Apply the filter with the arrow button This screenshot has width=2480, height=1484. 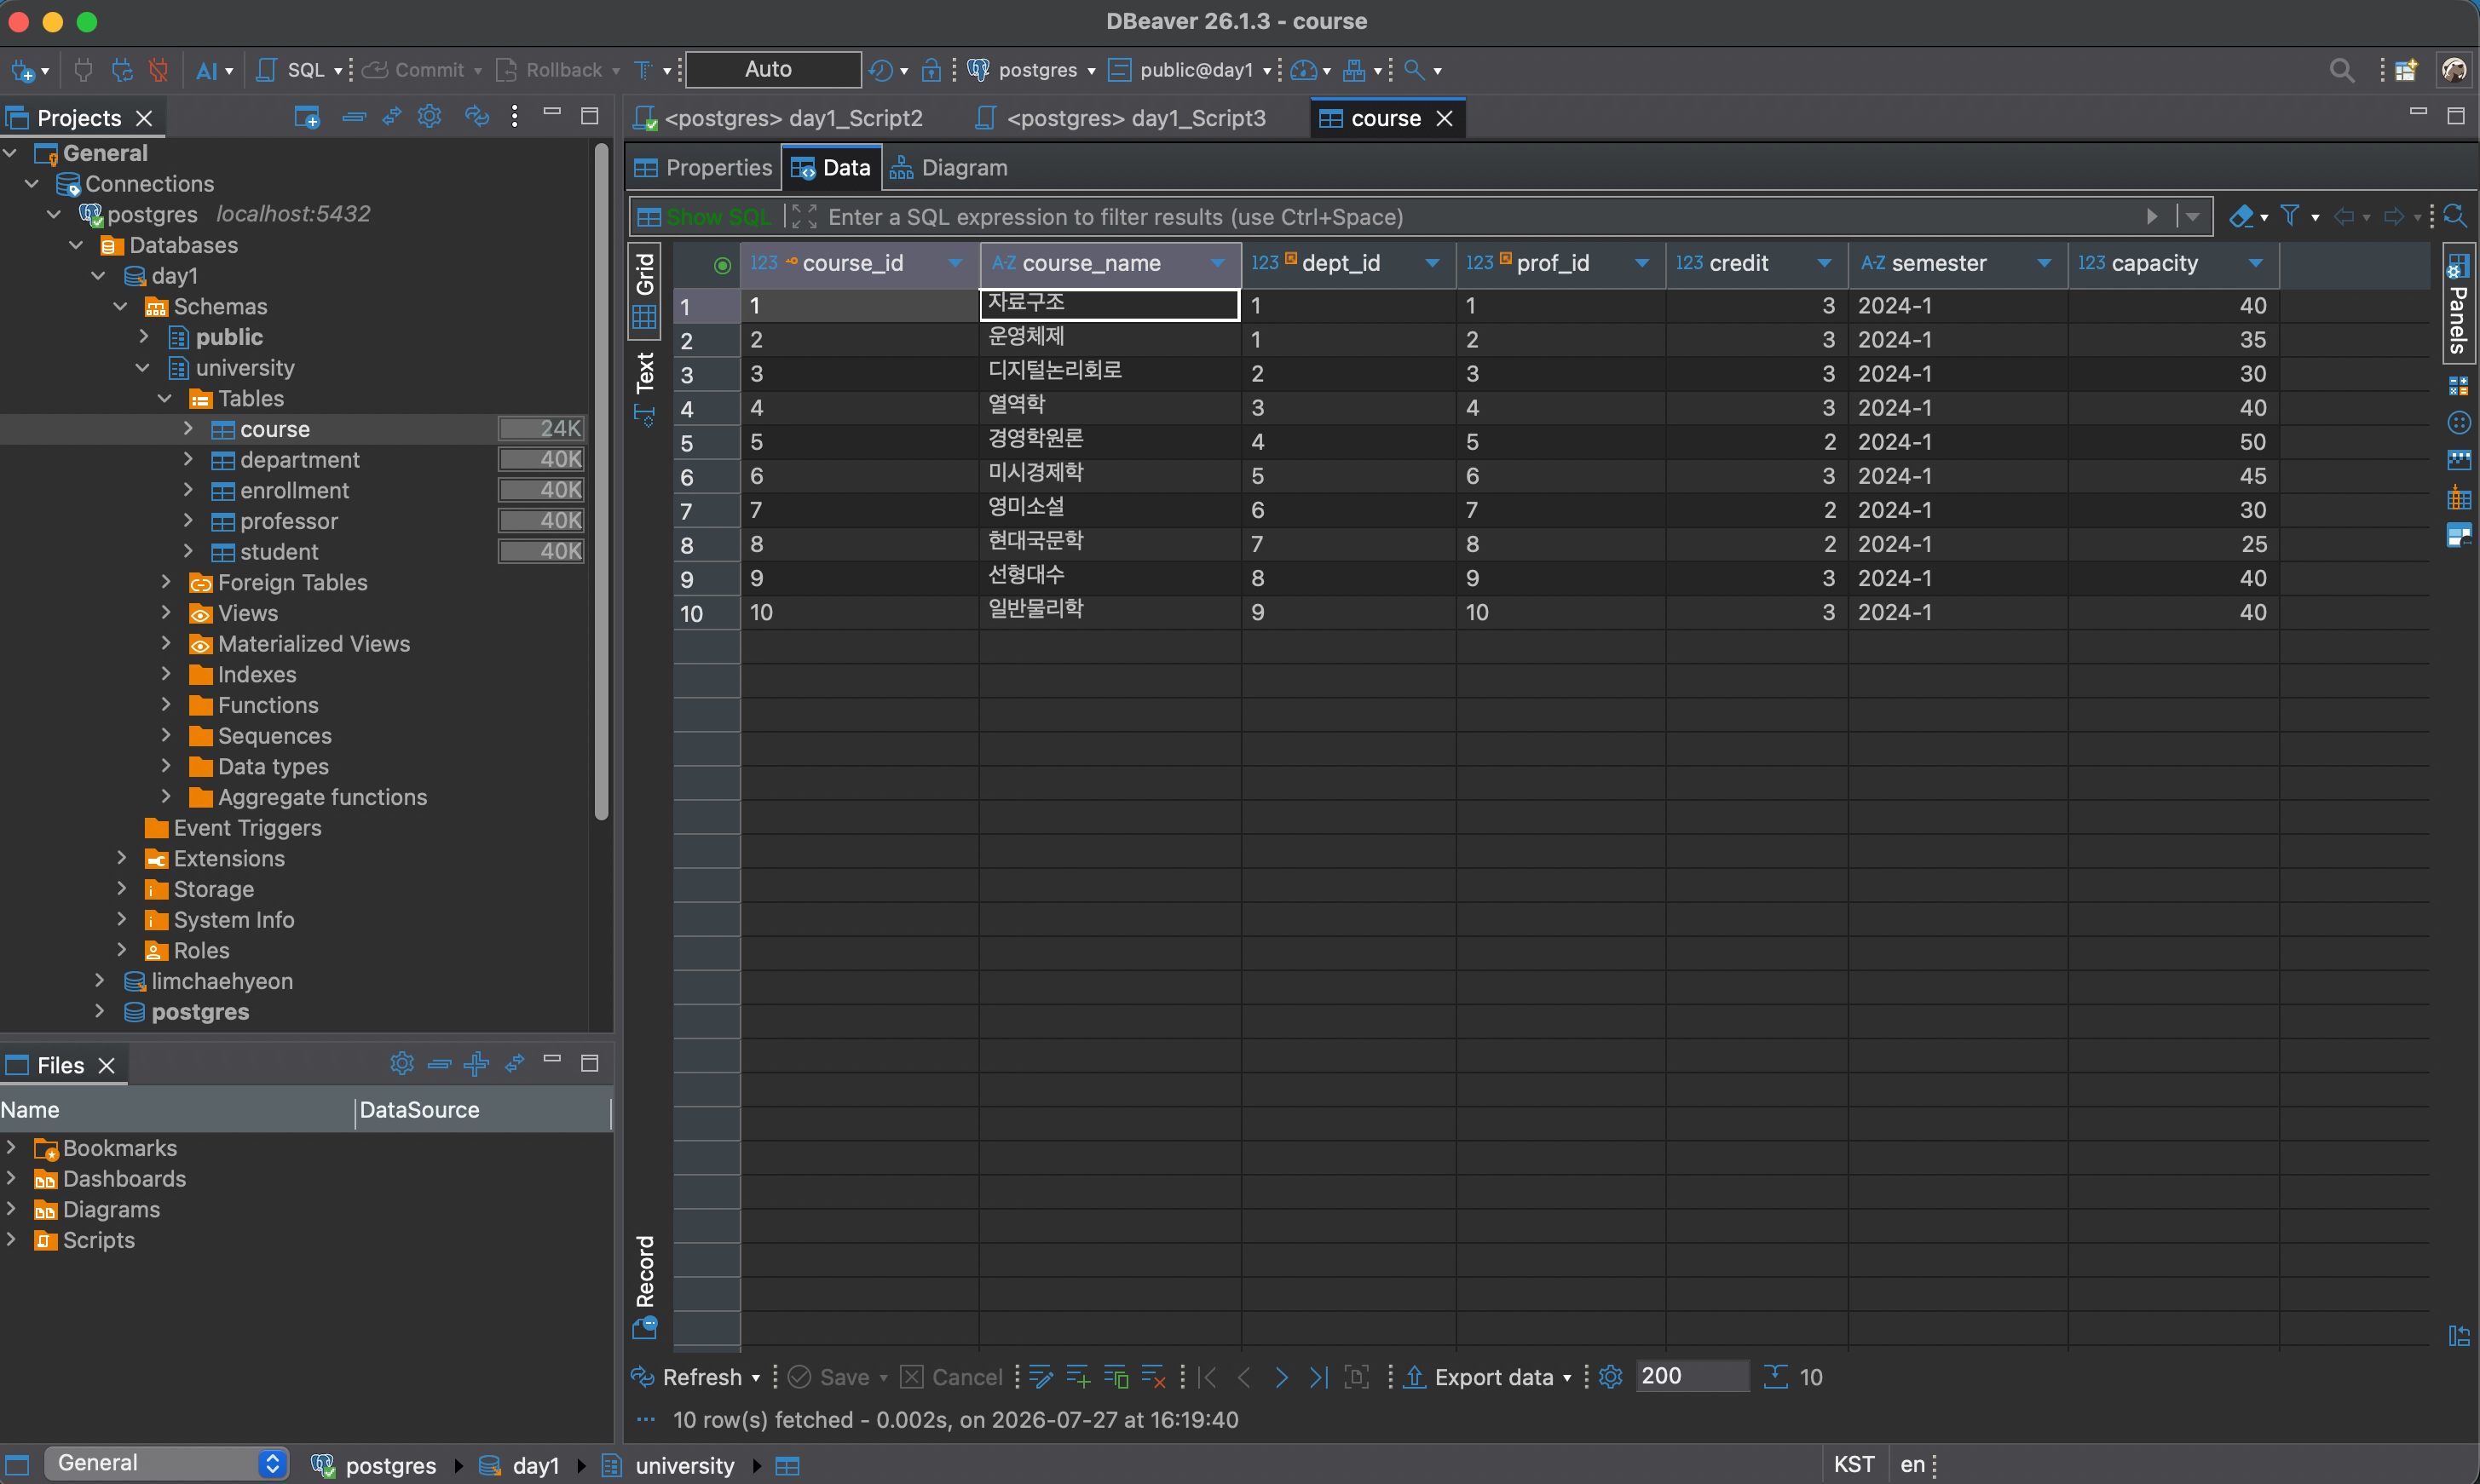point(2152,217)
